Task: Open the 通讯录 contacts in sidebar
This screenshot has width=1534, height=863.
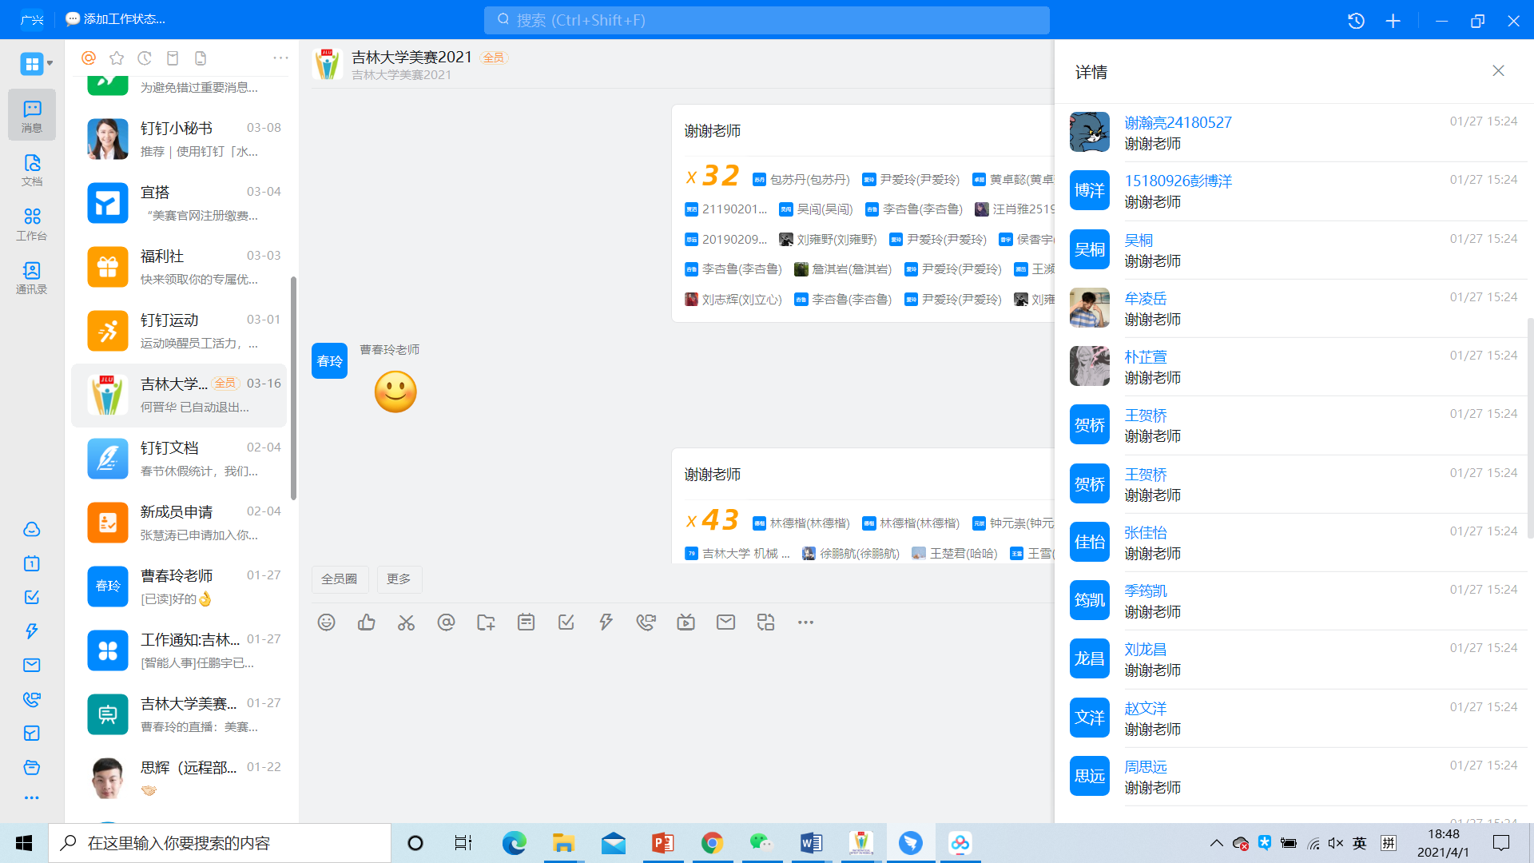Action: tap(32, 277)
